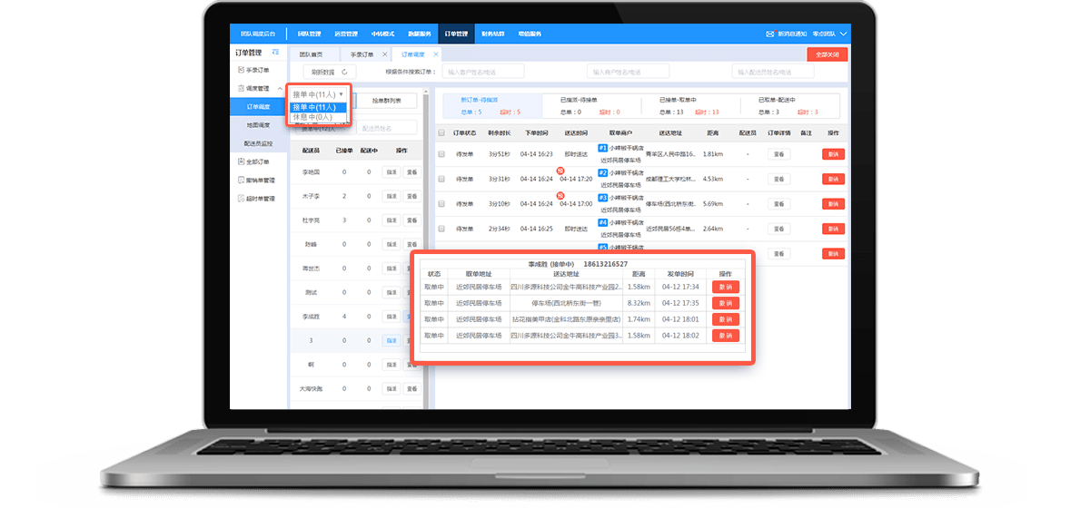Open the 接单中(11人) status dropdown

click(x=317, y=93)
